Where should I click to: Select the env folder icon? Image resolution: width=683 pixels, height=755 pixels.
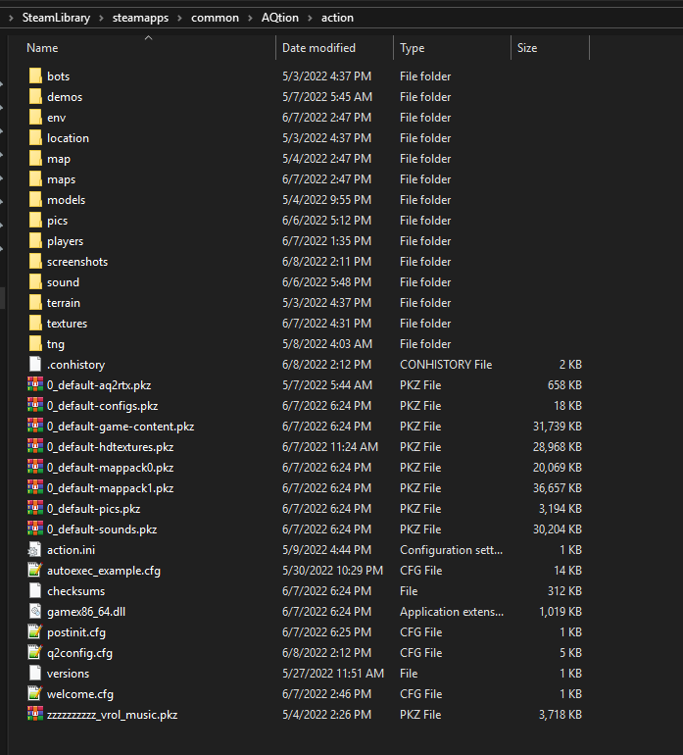click(x=35, y=118)
